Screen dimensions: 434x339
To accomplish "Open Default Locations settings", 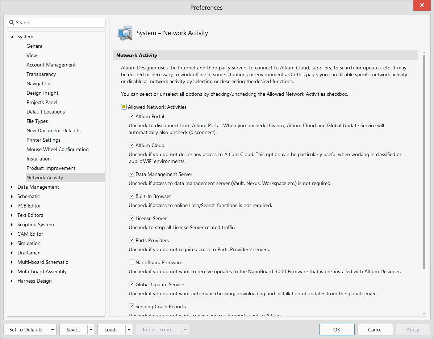I will 46,112.
